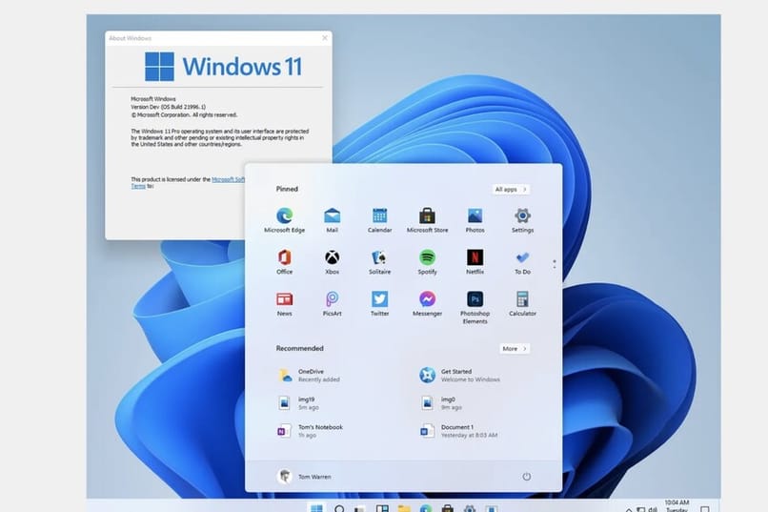The image size is (768, 512).
Task: Open the Mail app
Action: 332,220
